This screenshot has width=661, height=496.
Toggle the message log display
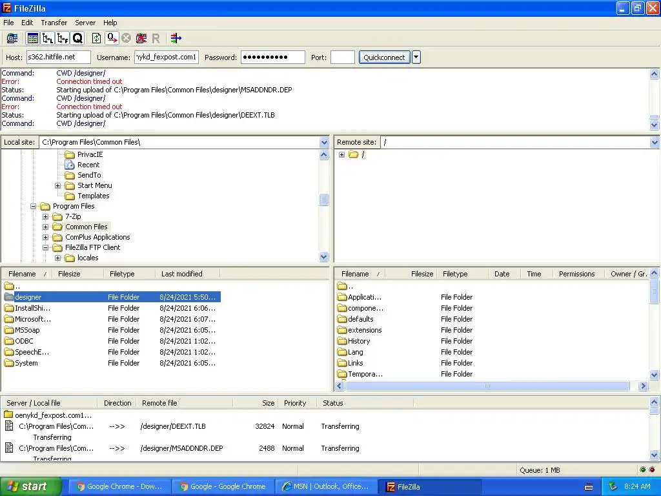click(32, 38)
